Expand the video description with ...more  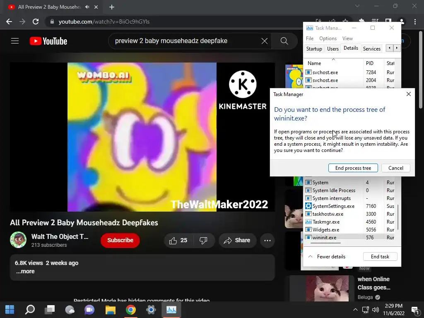click(25, 271)
